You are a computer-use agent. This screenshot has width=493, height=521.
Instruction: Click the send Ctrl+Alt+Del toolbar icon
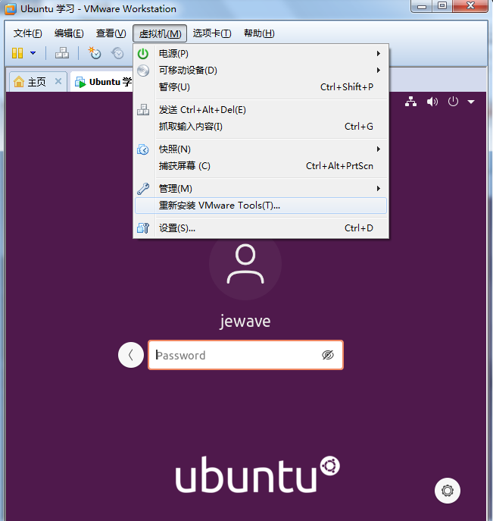(x=62, y=53)
